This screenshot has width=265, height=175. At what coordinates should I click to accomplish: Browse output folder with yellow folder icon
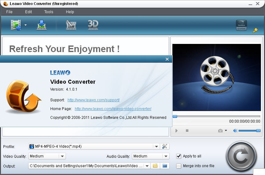click(155, 166)
